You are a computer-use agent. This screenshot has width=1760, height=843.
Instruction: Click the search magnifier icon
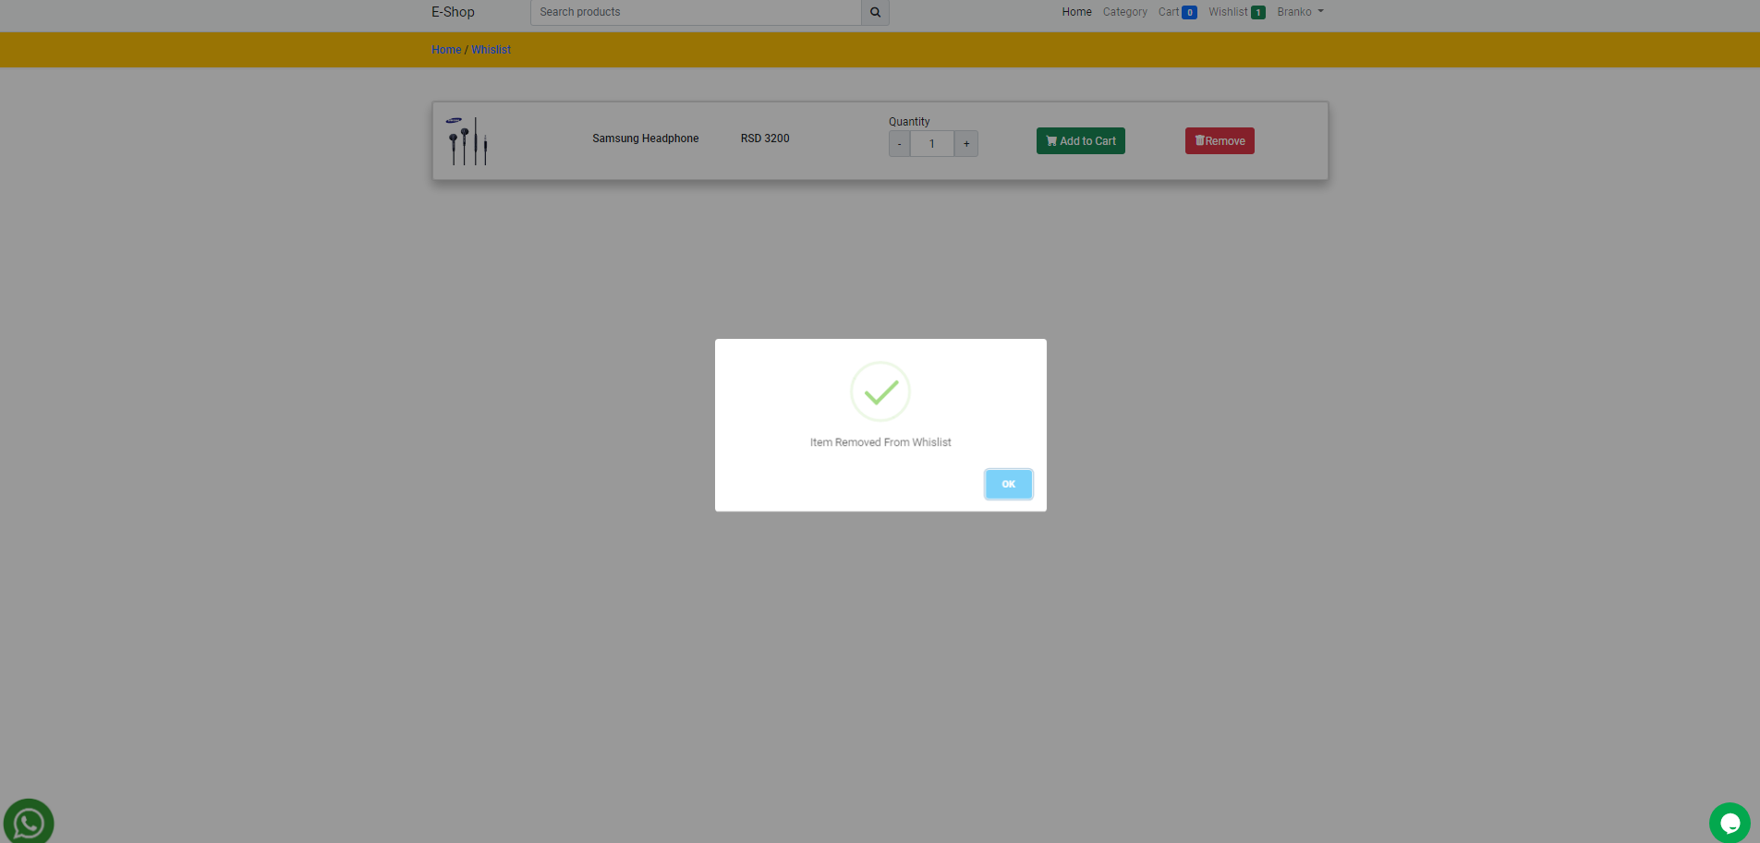coord(873,12)
